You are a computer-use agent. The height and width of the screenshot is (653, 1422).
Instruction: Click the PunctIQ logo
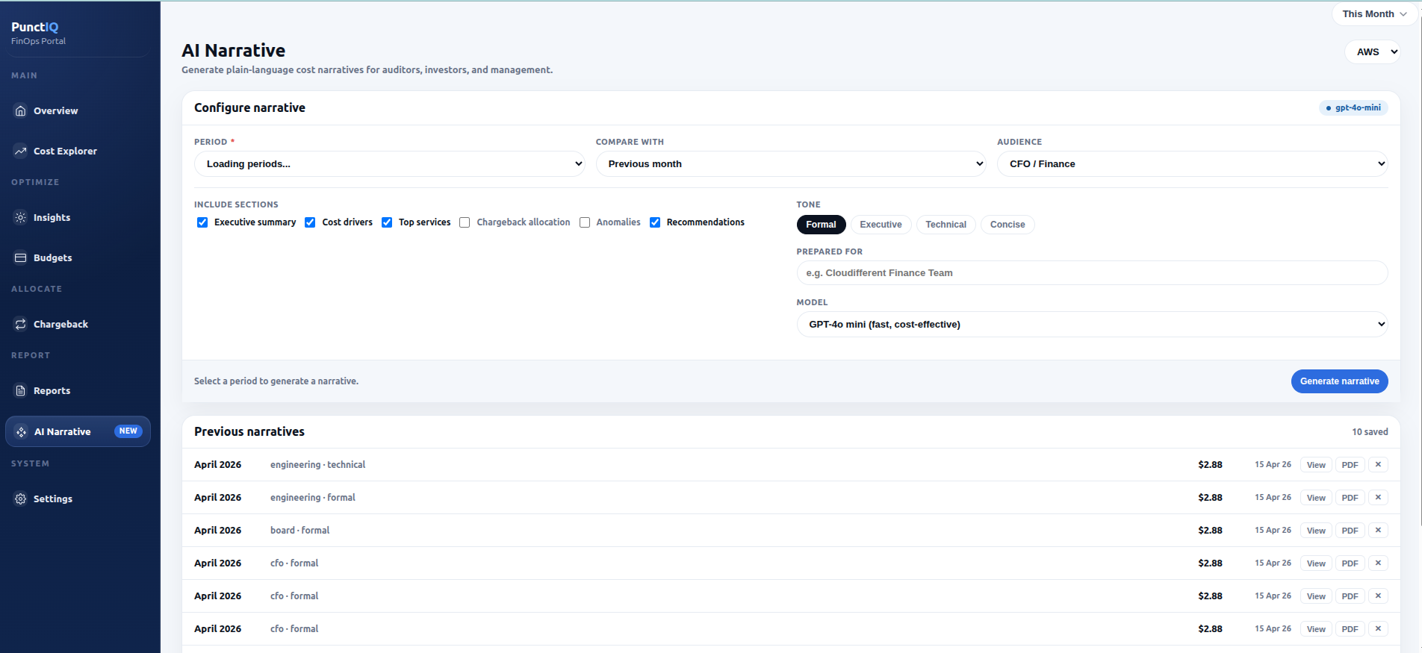coord(35,27)
